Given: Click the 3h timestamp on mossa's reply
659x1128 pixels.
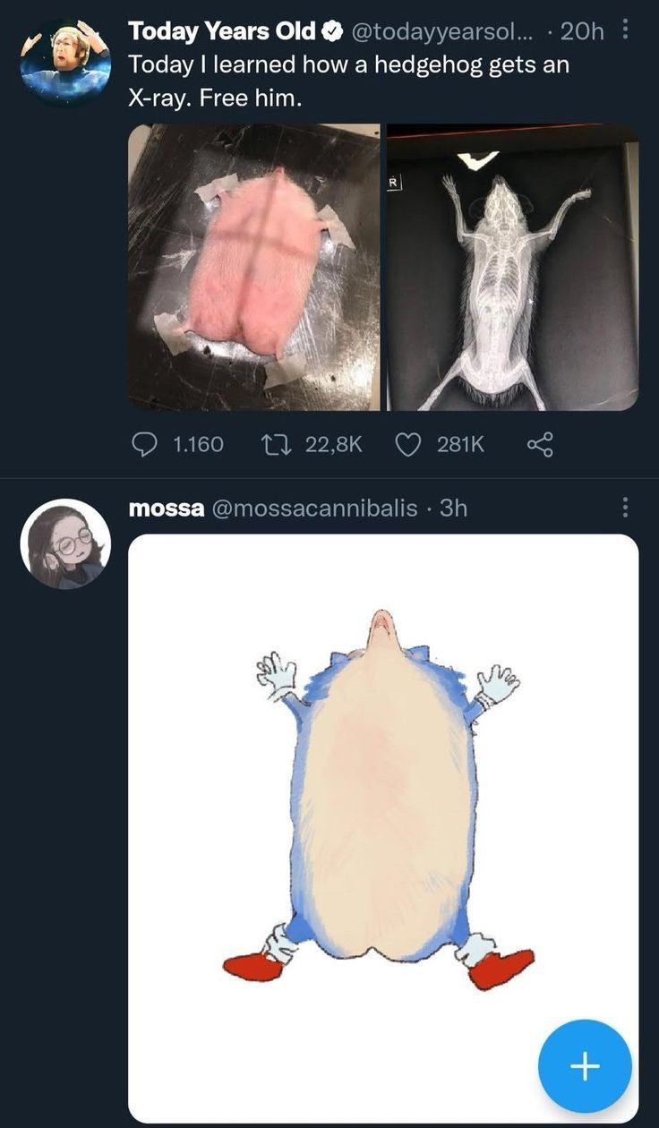Looking at the screenshot, I should point(455,508).
